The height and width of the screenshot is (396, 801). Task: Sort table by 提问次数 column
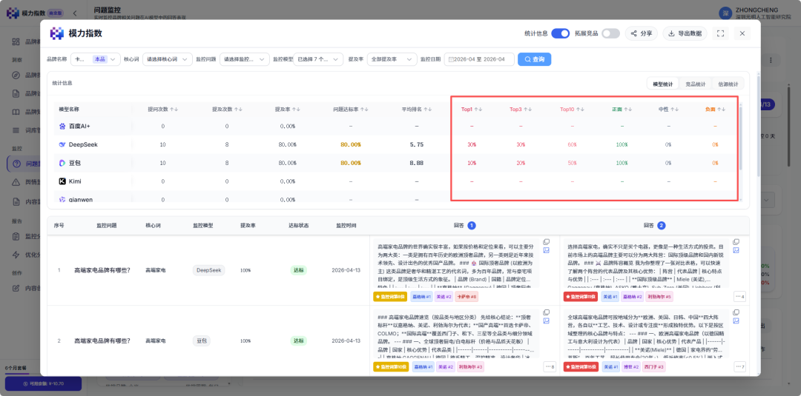(175, 109)
